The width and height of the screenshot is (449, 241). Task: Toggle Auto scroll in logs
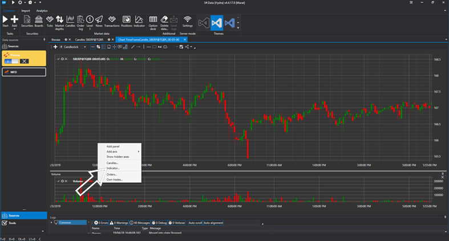(195, 223)
